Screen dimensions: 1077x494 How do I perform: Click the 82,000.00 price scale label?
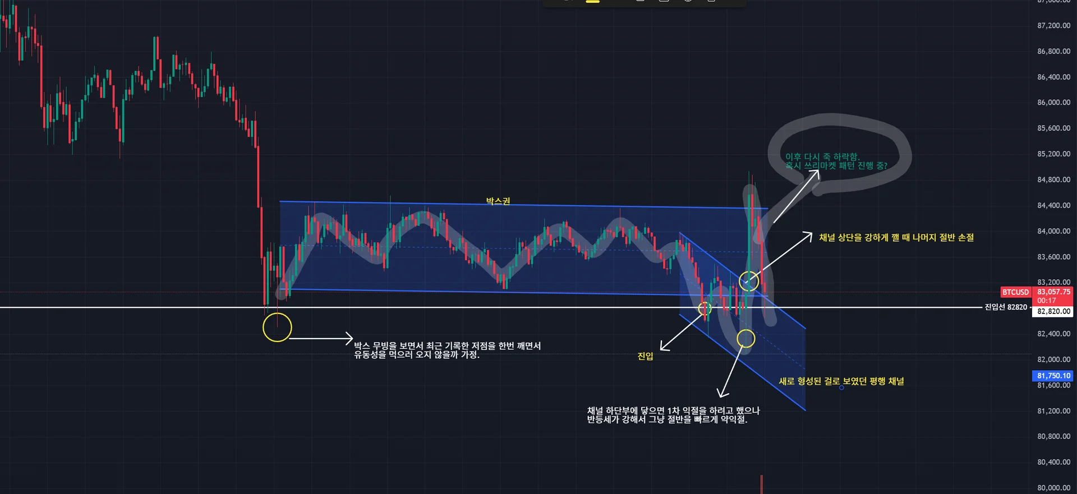(1053, 359)
